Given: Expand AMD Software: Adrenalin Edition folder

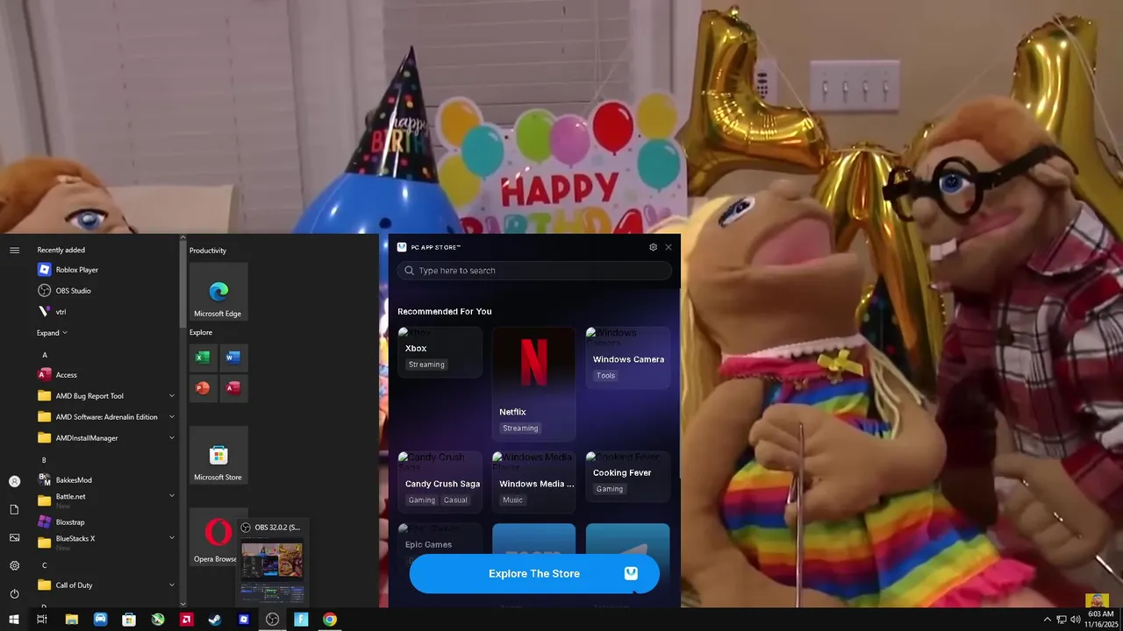Looking at the screenshot, I should (x=172, y=417).
